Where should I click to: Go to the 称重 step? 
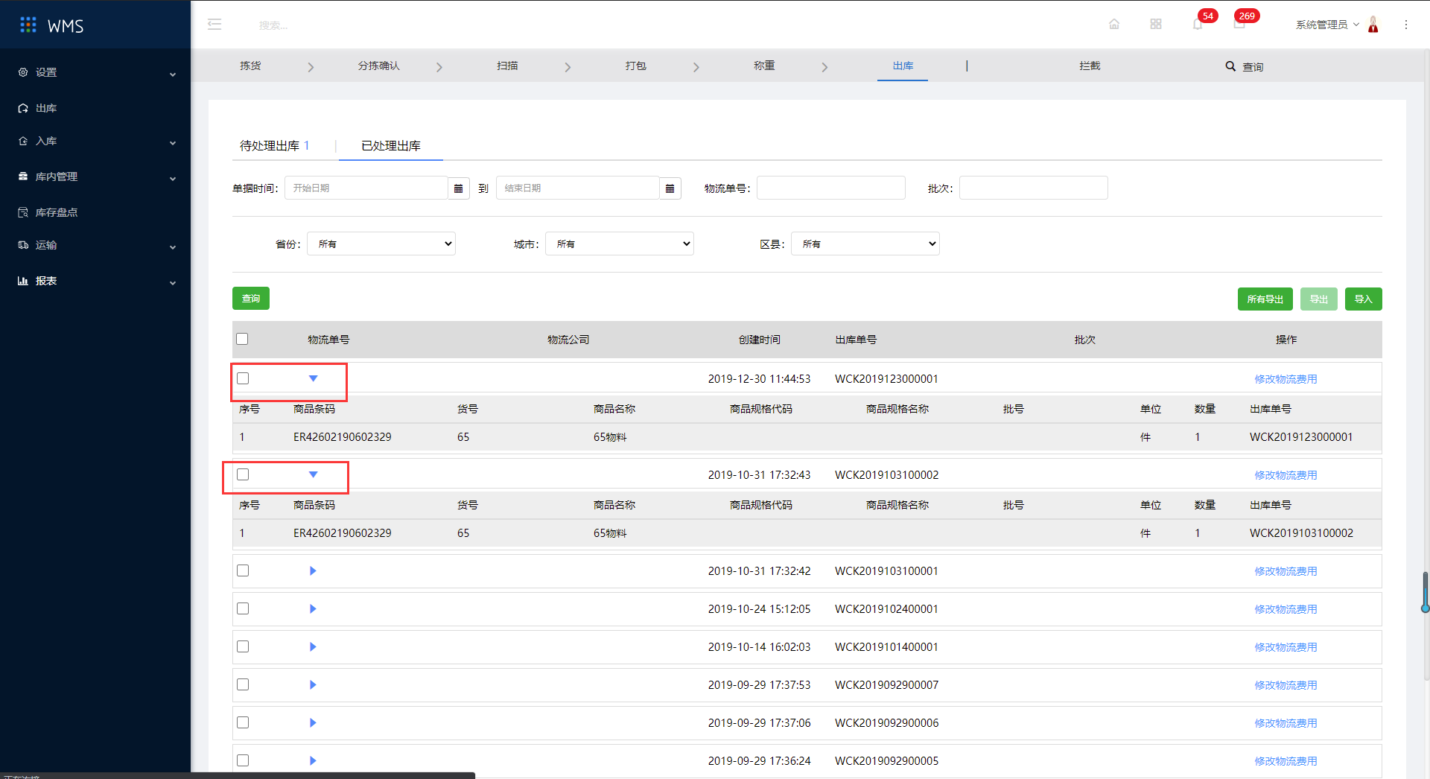(764, 66)
